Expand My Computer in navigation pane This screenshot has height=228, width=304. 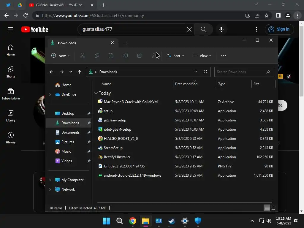(50, 180)
